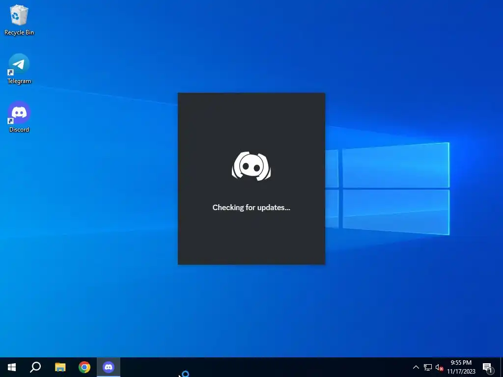Image resolution: width=503 pixels, height=377 pixels.
Task: Launch Google Chrome from taskbar
Action: tap(84, 367)
